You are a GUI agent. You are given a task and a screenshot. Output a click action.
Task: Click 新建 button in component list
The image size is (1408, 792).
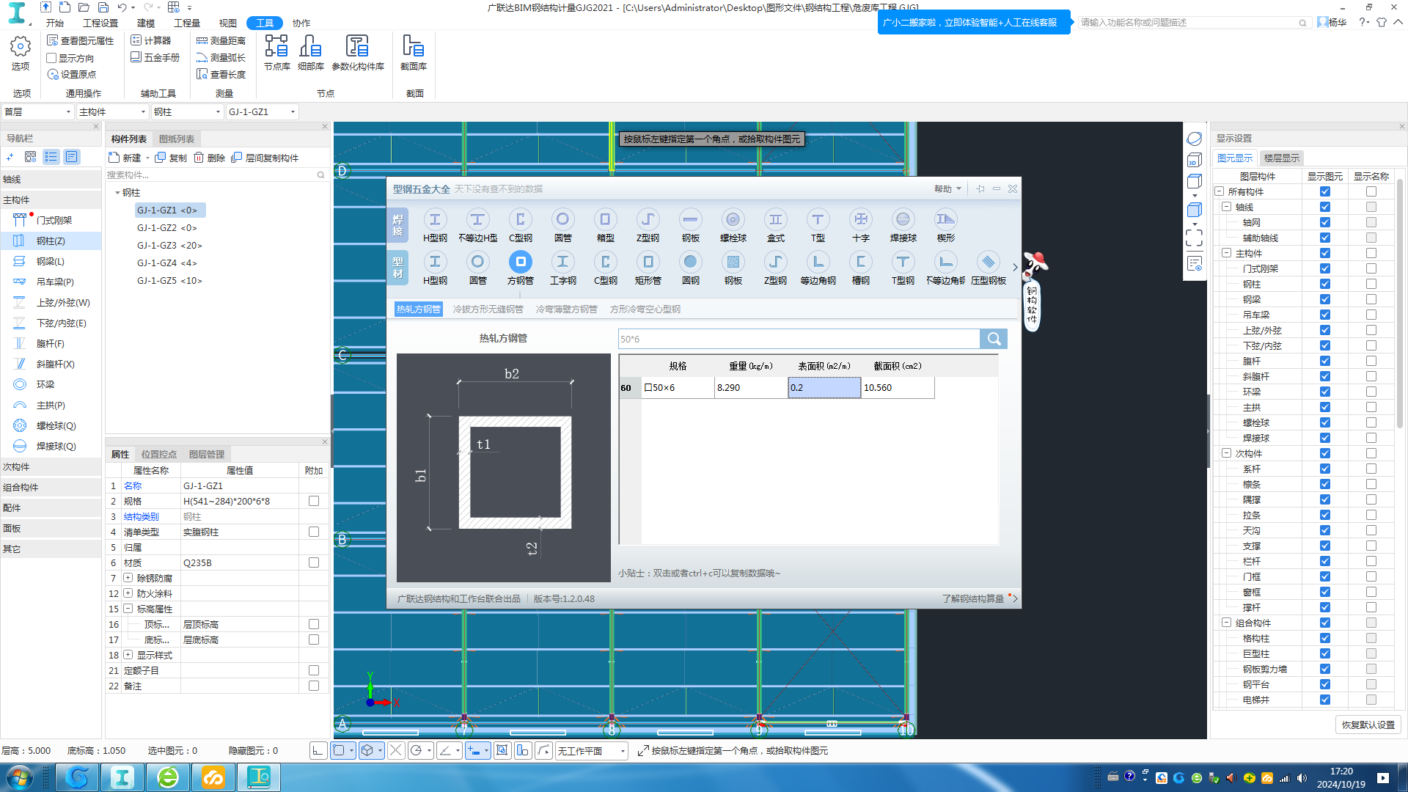pos(125,158)
